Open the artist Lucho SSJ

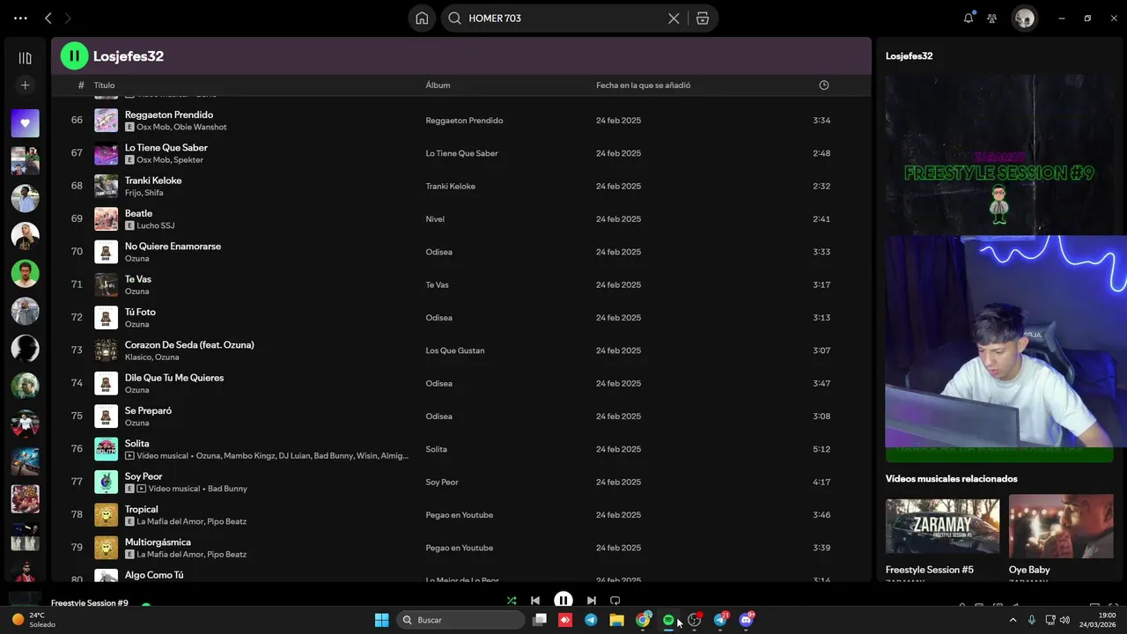tap(156, 226)
